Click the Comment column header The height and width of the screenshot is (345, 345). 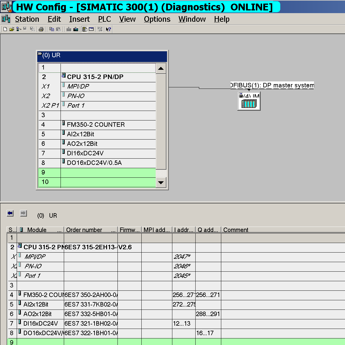(x=283, y=230)
